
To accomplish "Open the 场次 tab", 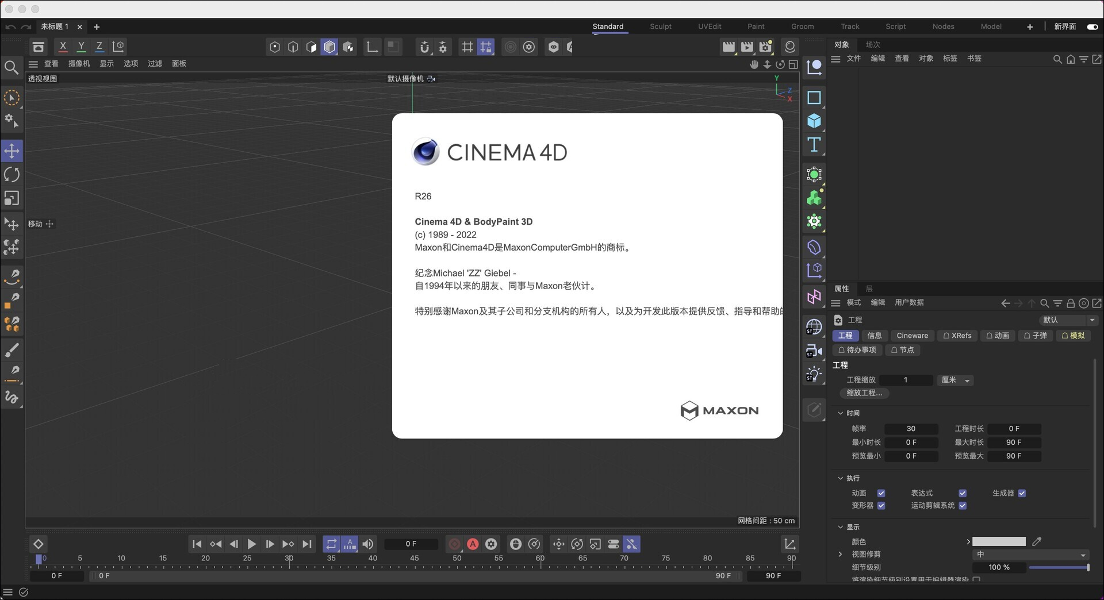I will pos(873,45).
